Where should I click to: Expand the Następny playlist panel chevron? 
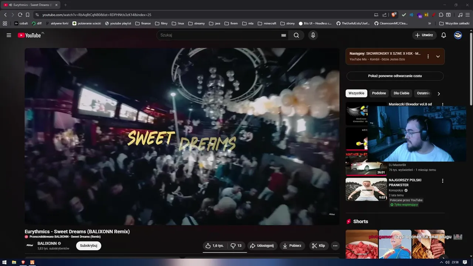[438, 57]
